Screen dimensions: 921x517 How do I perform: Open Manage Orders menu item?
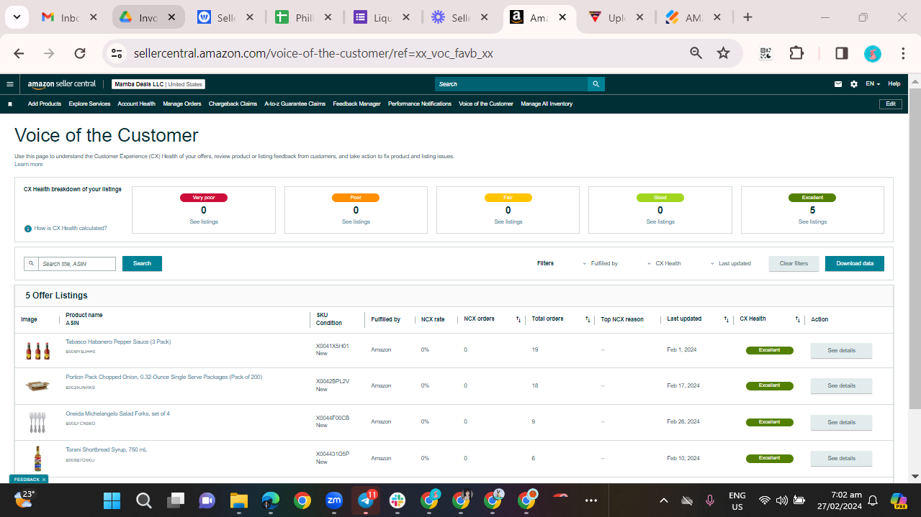182,104
